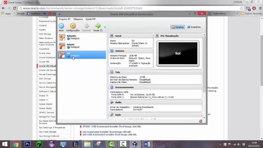Click the Opera extension icon in Chrome
This screenshot has height=148, width=263.
click(x=254, y=8)
